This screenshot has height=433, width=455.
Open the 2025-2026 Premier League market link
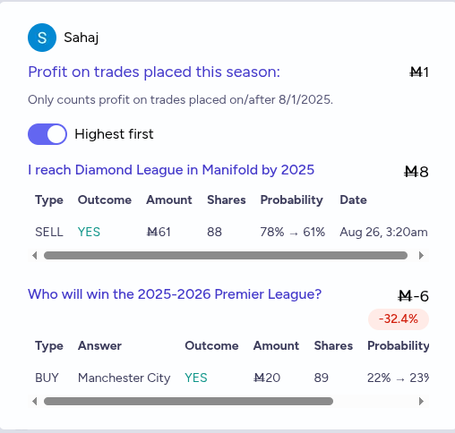coord(175,294)
